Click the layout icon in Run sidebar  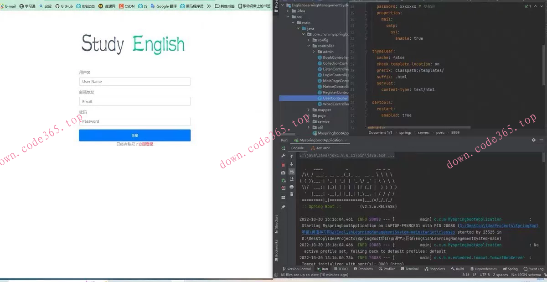click(284, 197)
